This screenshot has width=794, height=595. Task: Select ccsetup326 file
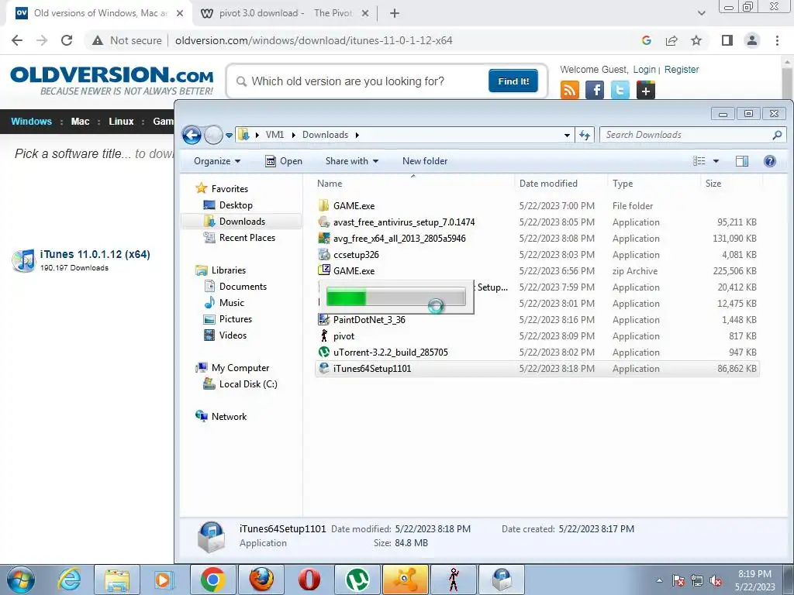(x=537, y=254)
